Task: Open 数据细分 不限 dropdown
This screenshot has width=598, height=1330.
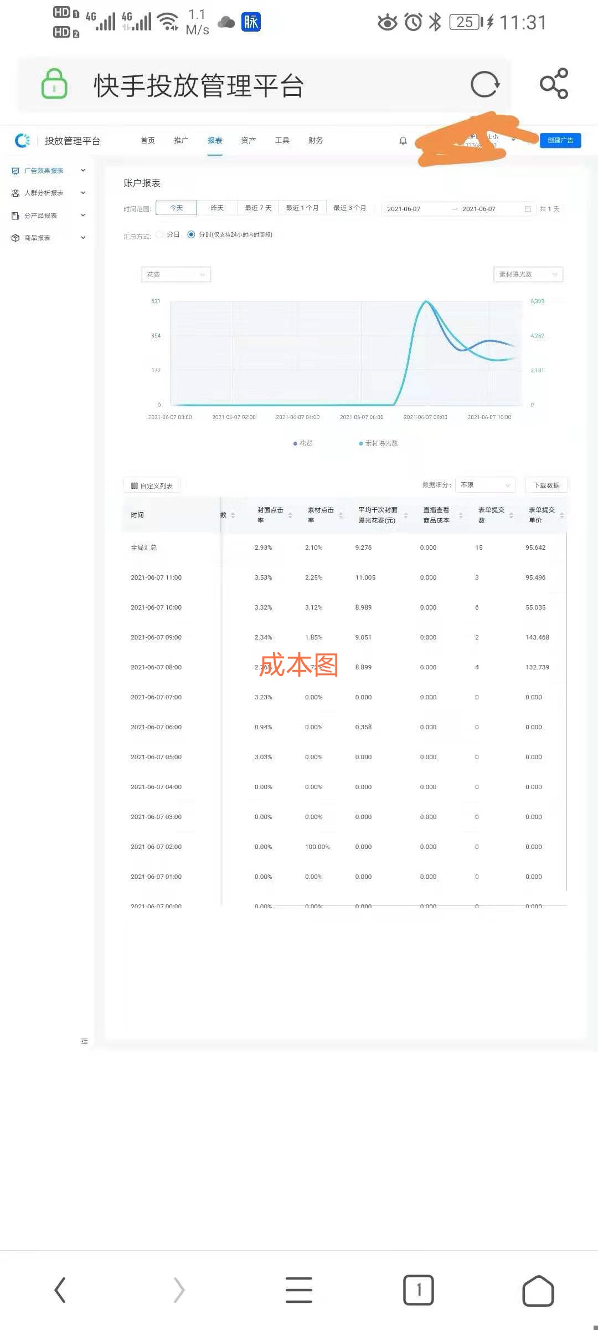Action: point(486,485)
